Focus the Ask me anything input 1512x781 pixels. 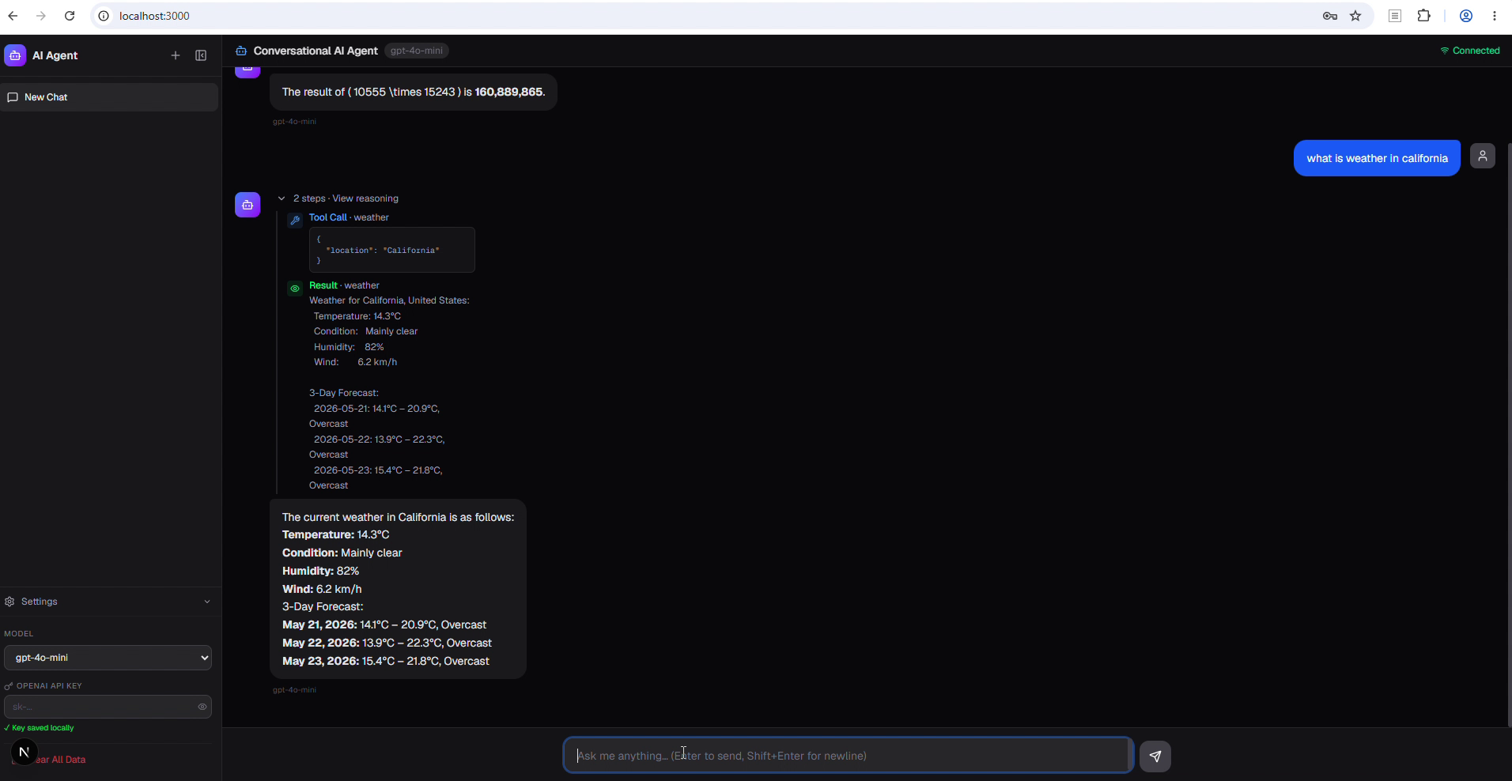click(848, 755)
